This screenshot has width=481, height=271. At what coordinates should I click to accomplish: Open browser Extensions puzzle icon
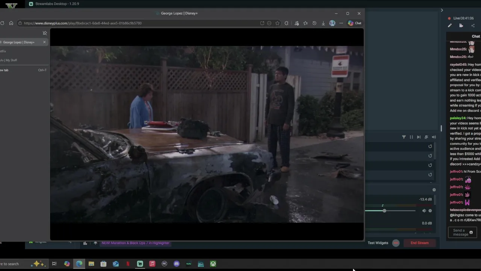(286, 23)
